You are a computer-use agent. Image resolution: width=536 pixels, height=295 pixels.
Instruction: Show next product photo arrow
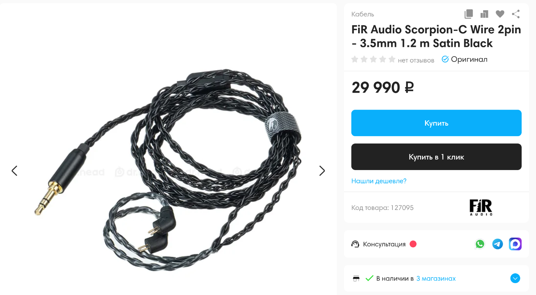click(322, 171)
